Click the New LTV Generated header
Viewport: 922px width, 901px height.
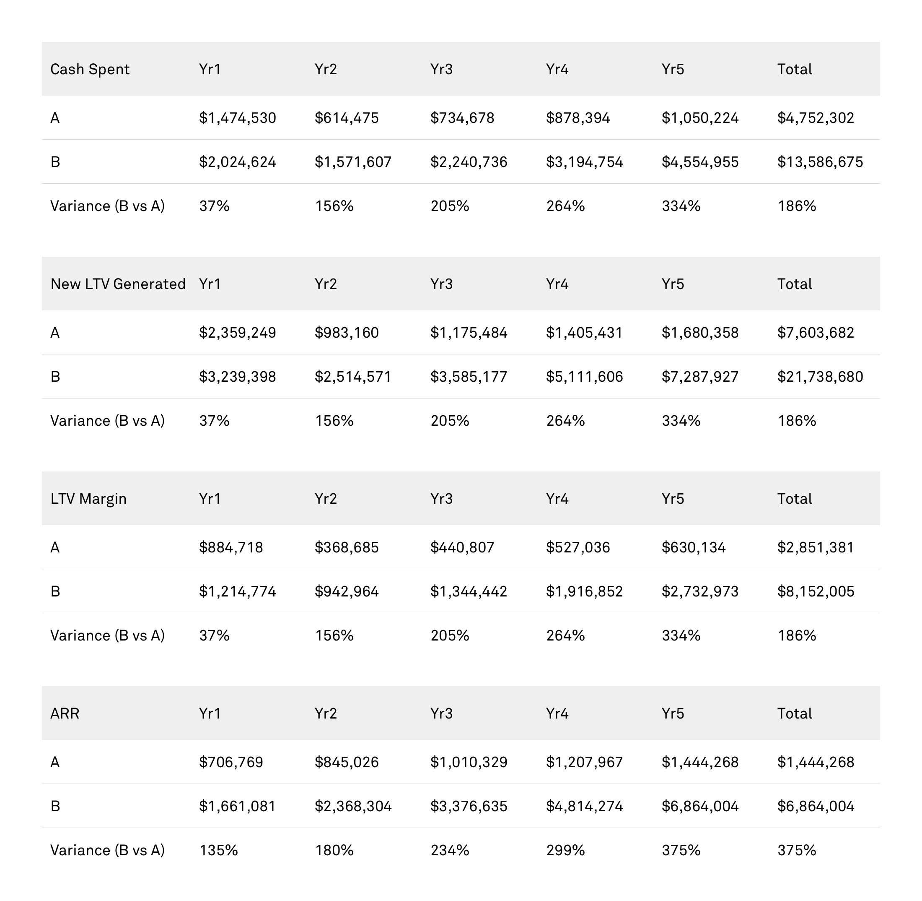coord(118,284)
